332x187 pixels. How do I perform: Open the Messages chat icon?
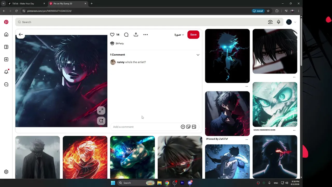(6, 84)
